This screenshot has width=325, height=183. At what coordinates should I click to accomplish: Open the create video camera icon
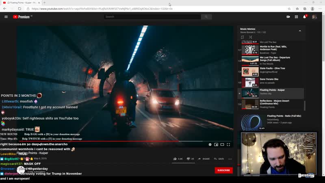coord(288,17)
